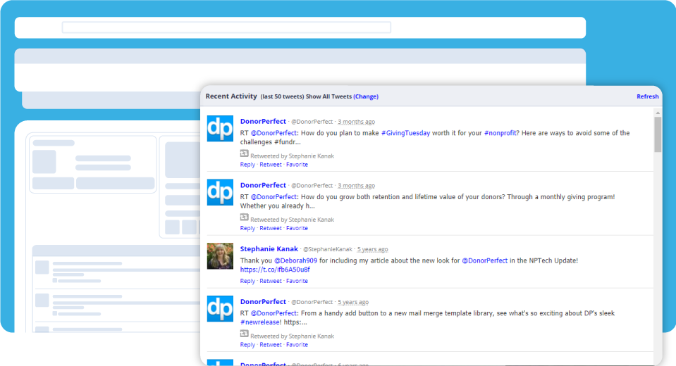Open DonorPerfect name on the monthly giving tweet
The image size is (676, 366).
coord(263,185)
